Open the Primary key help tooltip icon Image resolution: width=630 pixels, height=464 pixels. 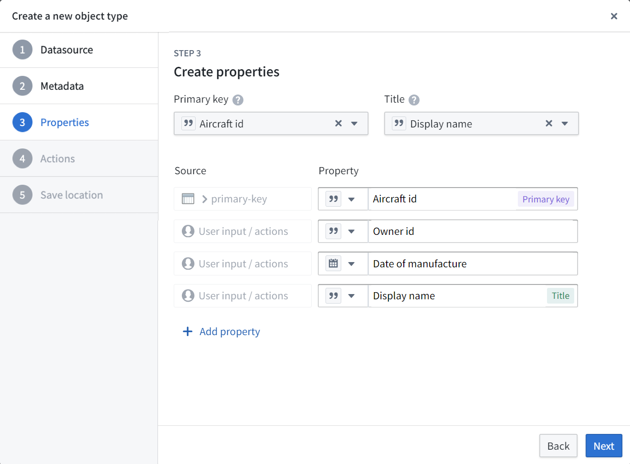pos(238,100)
